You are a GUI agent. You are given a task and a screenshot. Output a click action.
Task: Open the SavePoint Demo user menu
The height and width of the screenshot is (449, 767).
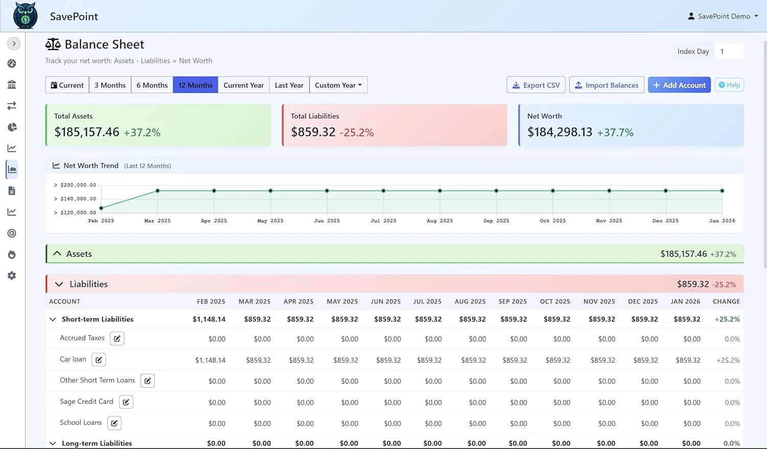click(723, 16)
